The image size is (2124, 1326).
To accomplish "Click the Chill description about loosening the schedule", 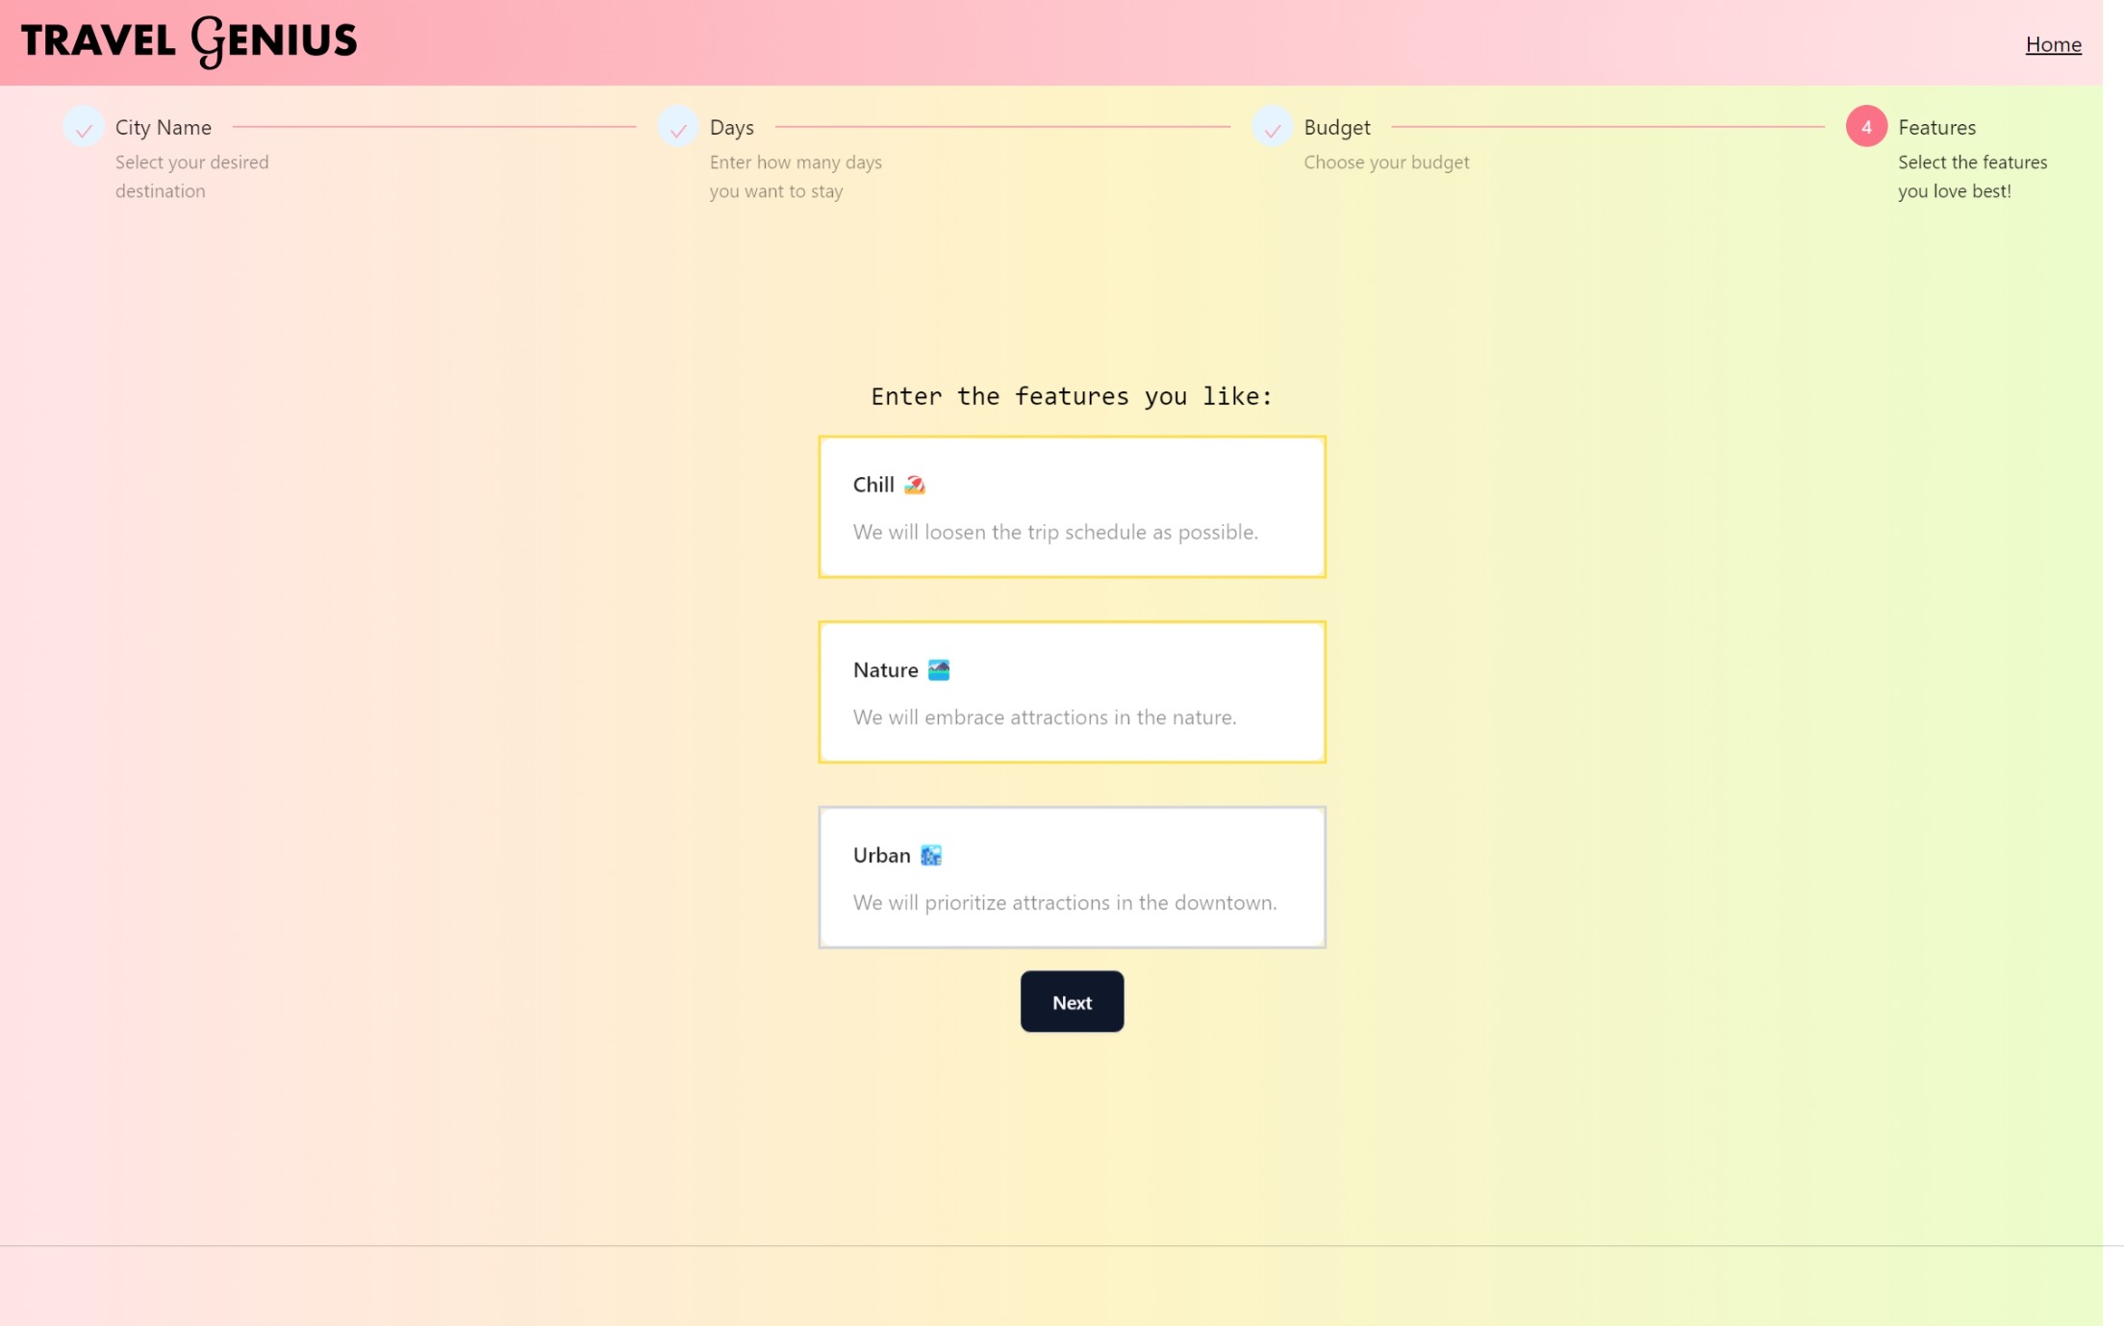I will pos(1054,533).
